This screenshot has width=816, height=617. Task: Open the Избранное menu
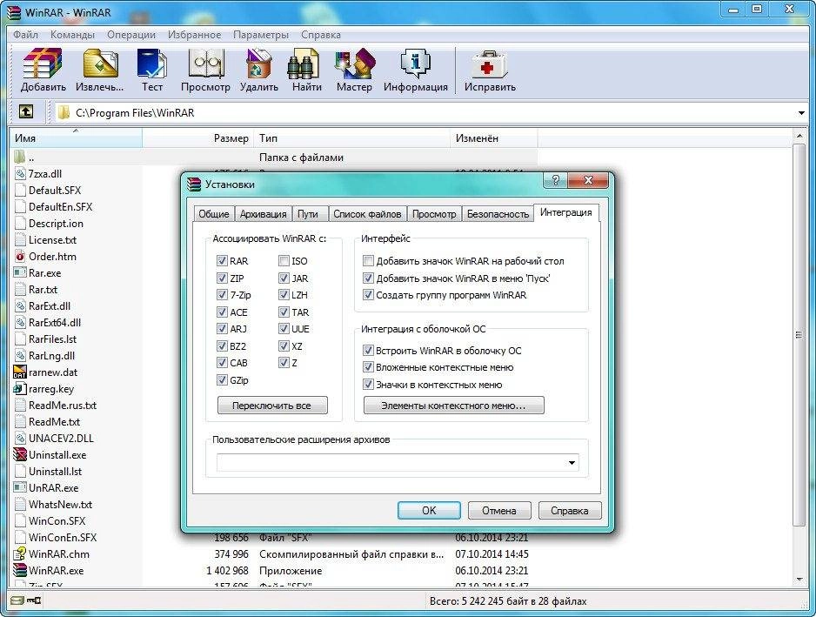(194, 35)
